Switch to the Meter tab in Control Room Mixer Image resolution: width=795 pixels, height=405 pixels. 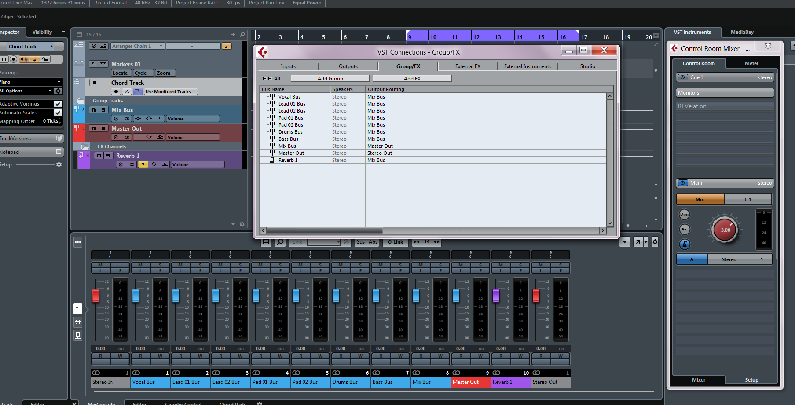[x=751, y=63]
